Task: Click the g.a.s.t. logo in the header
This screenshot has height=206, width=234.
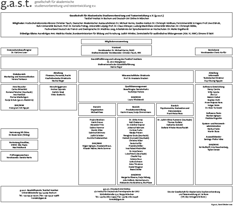Action: (x=16, y=4)
